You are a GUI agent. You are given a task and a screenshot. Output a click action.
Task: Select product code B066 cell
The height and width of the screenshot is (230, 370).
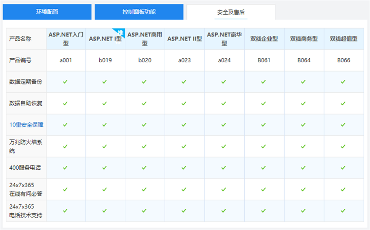(x=343, y=60)
